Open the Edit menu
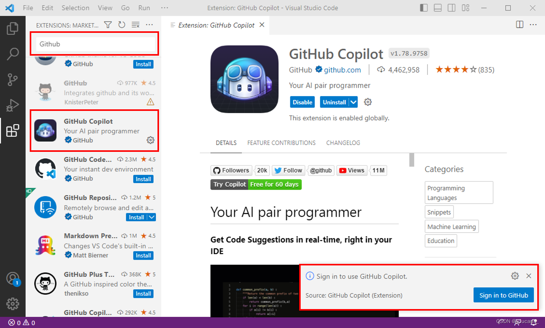545x328 pixels. pyautogui.click(x=47, y=8)
